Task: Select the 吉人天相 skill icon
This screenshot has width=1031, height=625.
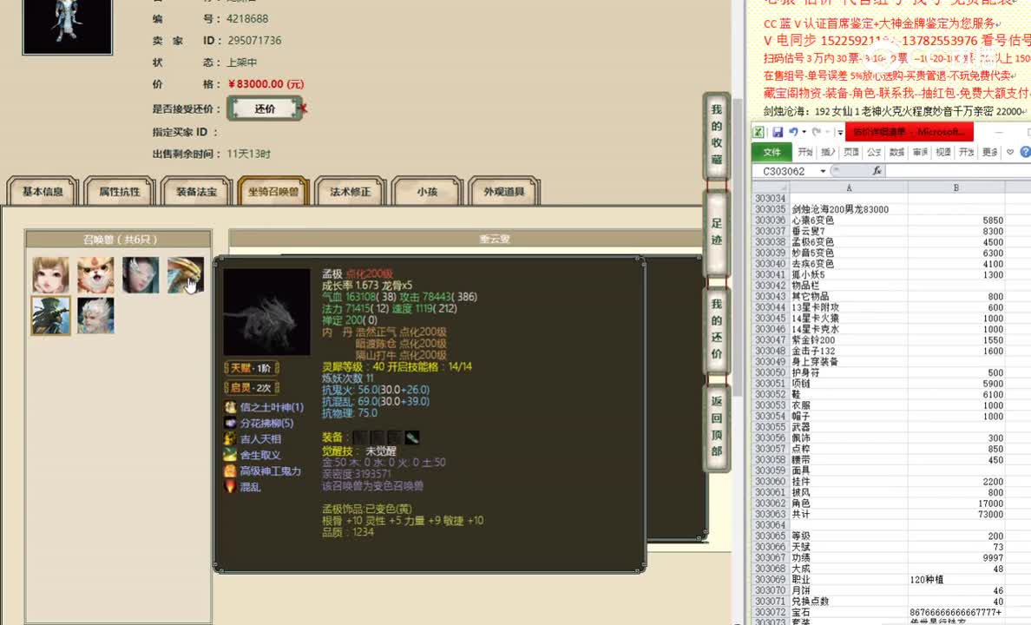Action: pos(230,439)
